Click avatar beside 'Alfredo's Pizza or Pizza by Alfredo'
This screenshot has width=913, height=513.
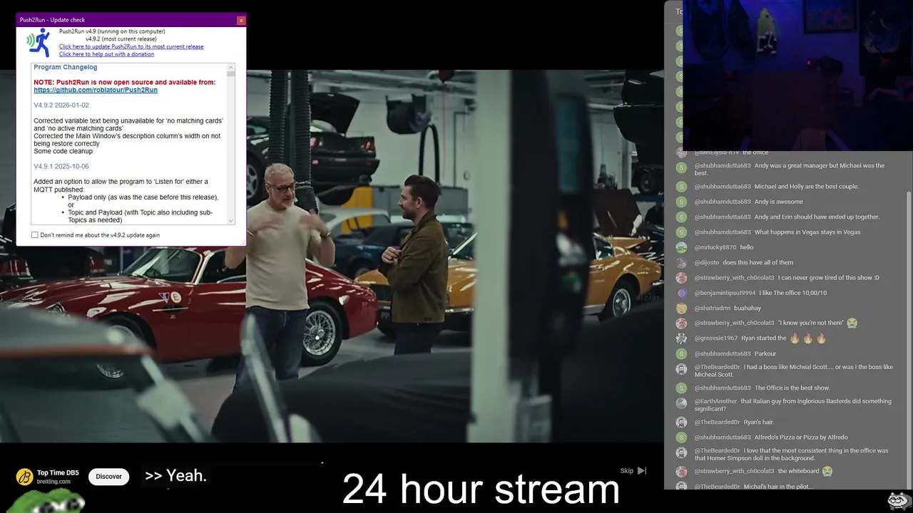coord(681,437)
